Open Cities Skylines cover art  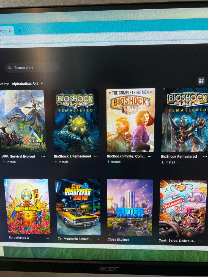point(130,207)
